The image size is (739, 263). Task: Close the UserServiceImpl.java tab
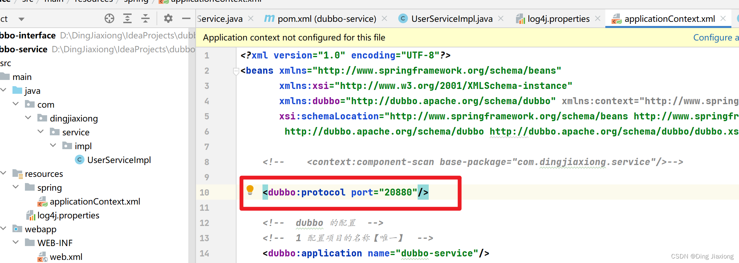501,18
